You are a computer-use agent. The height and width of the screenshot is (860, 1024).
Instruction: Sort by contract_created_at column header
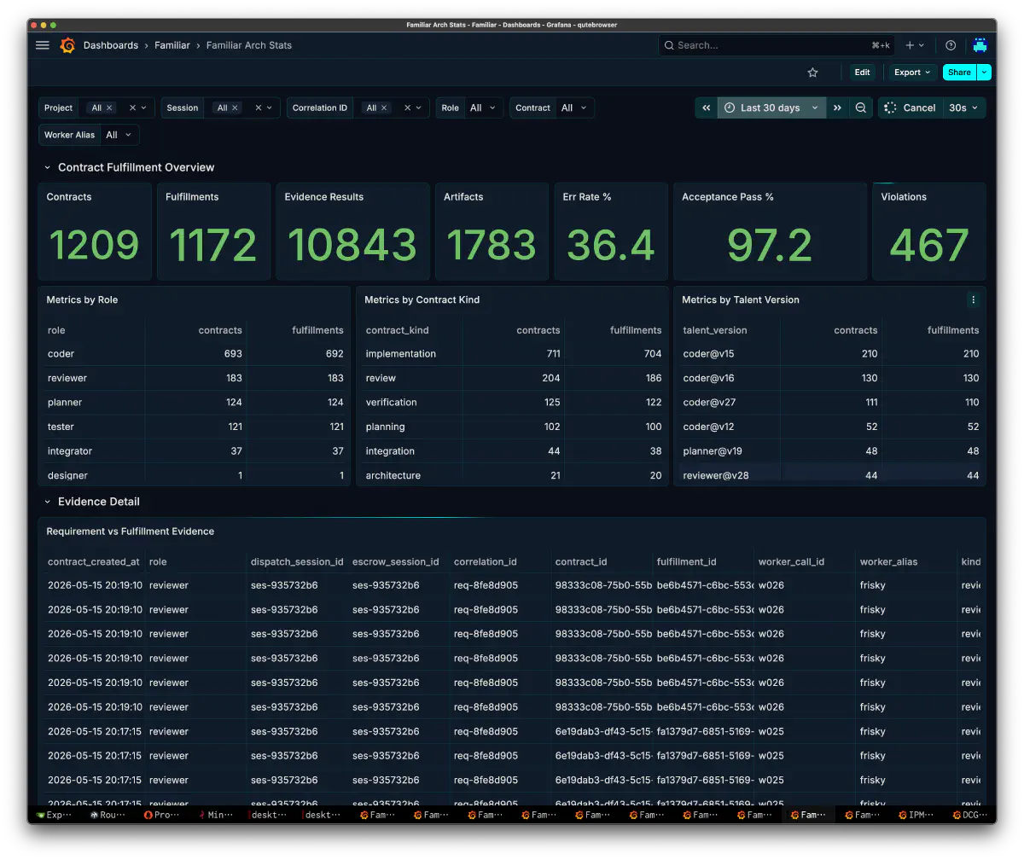(x=94, y=561)
